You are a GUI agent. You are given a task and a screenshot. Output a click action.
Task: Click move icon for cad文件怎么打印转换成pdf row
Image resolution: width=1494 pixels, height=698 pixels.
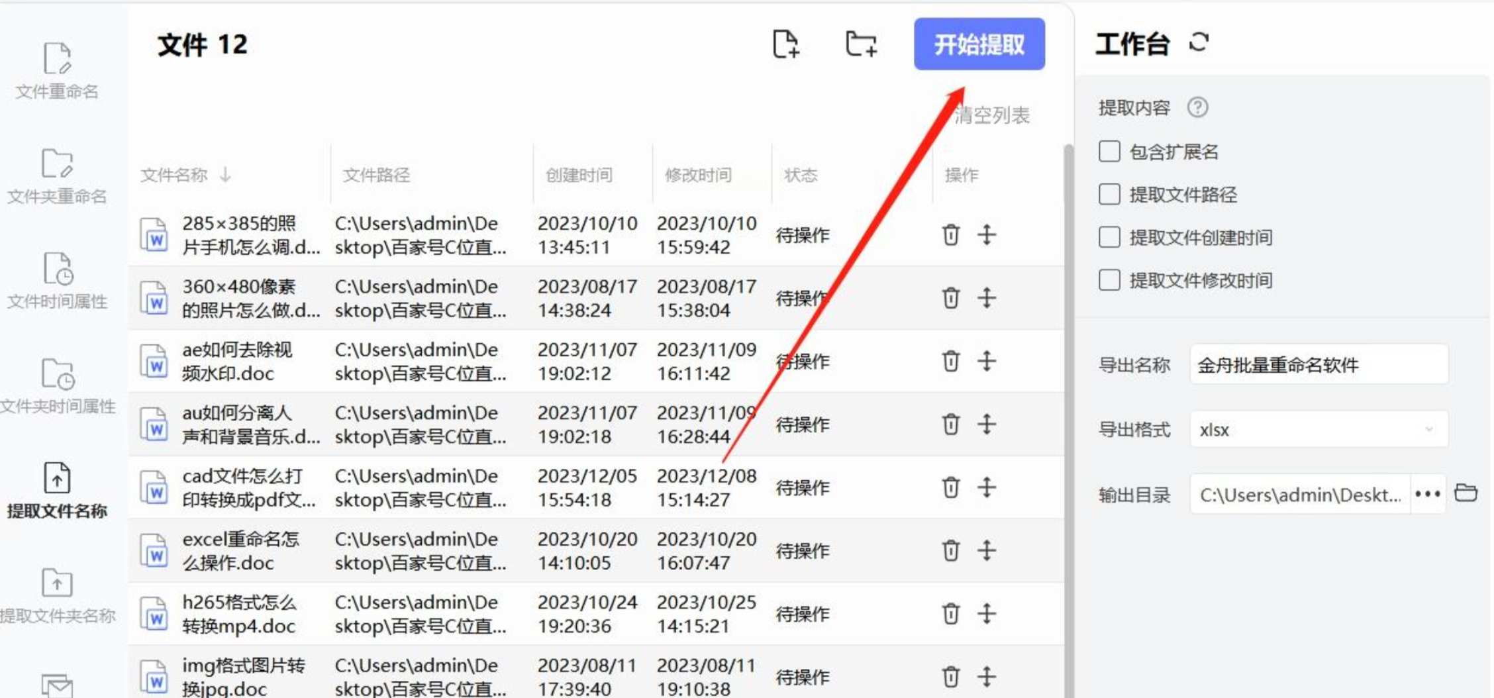[987, 487]
